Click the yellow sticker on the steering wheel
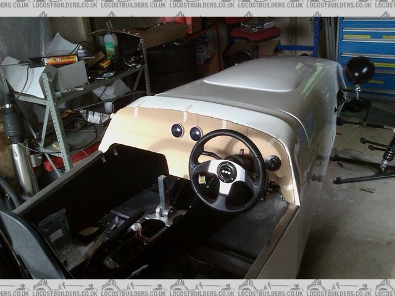This screenshot has width=395, height=296. pos(202,178)
